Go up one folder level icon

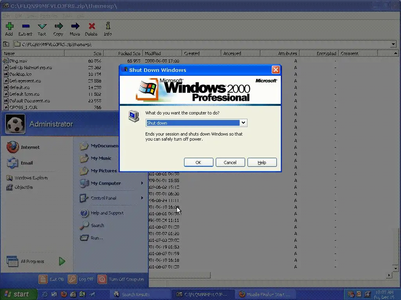point(6,45)
